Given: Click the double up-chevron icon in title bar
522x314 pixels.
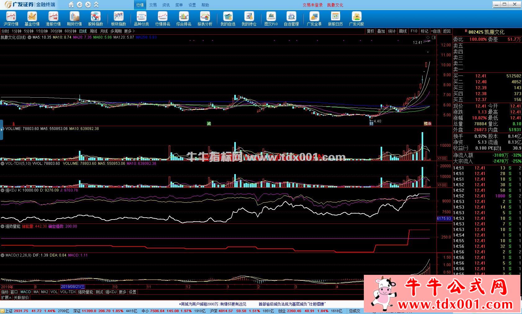Looking at the screenshot, I should [x=96, y=5].
